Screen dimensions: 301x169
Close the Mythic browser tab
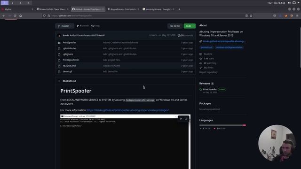32,9
